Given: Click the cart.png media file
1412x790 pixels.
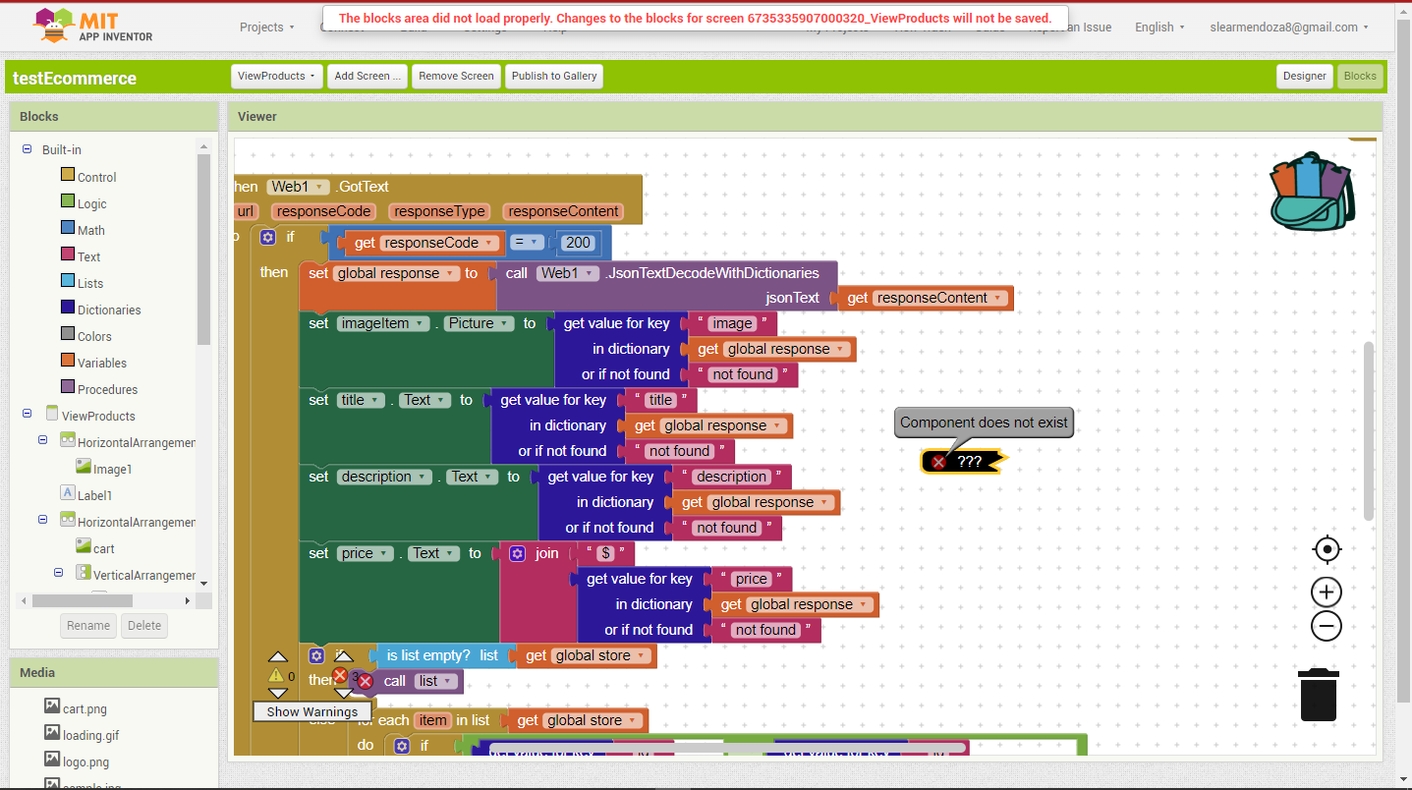Looking at the screenshot, I should point(85,708).
